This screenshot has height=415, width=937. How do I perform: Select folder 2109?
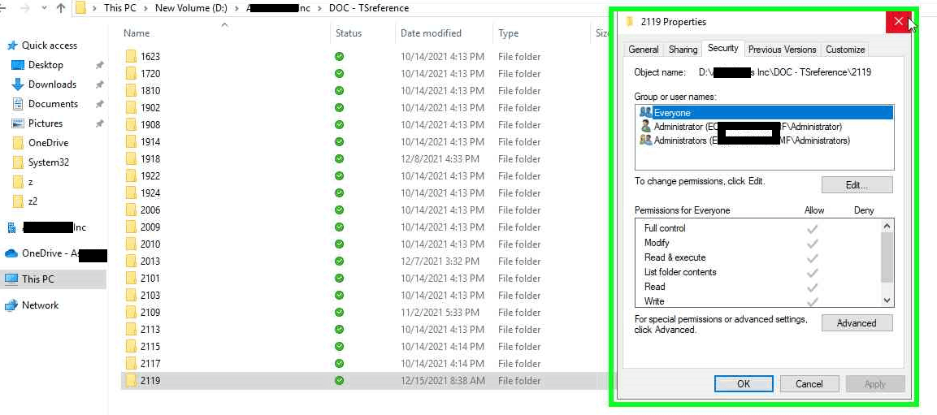(x=150, y=313)
